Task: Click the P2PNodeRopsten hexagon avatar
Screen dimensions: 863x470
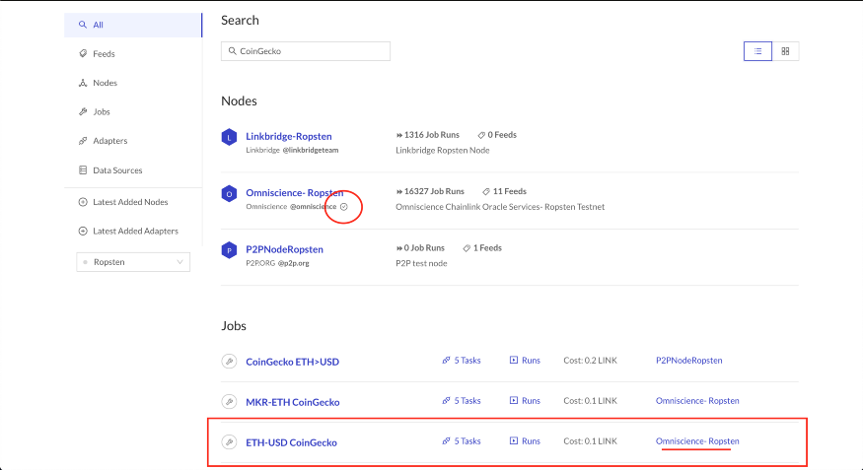Action: coord(229,250)
